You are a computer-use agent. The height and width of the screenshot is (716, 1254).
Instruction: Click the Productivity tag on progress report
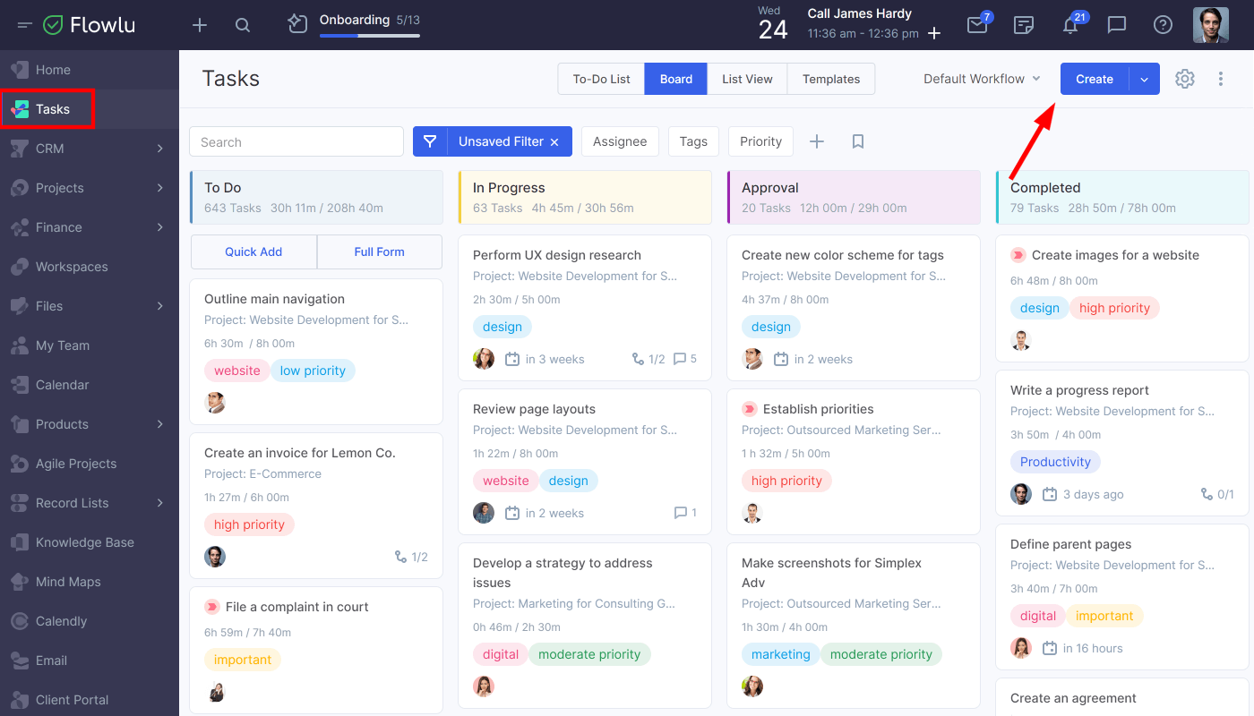[1055, 462]
